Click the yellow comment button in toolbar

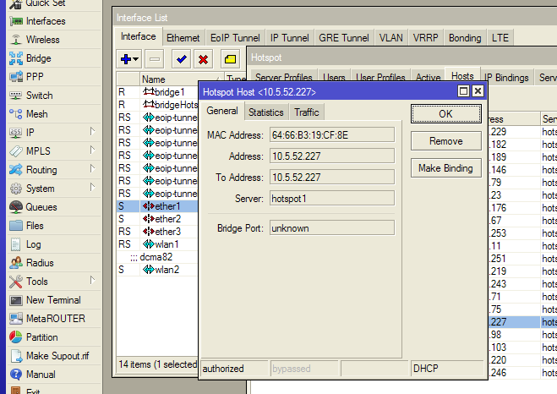tap(229, 59)
